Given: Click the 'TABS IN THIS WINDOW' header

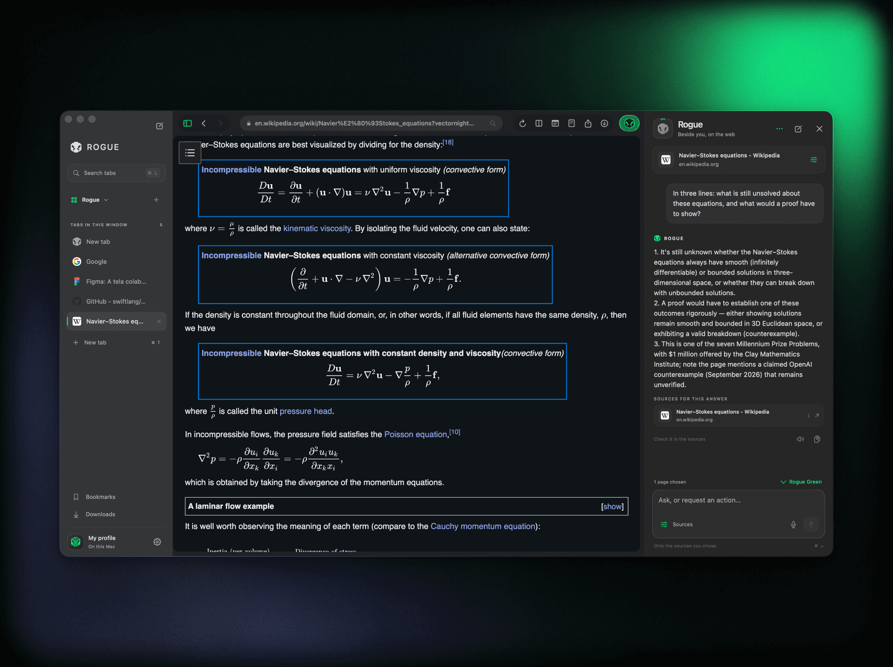Looking at the screenshot, I should pyautogui.click(x=99, y=225).
